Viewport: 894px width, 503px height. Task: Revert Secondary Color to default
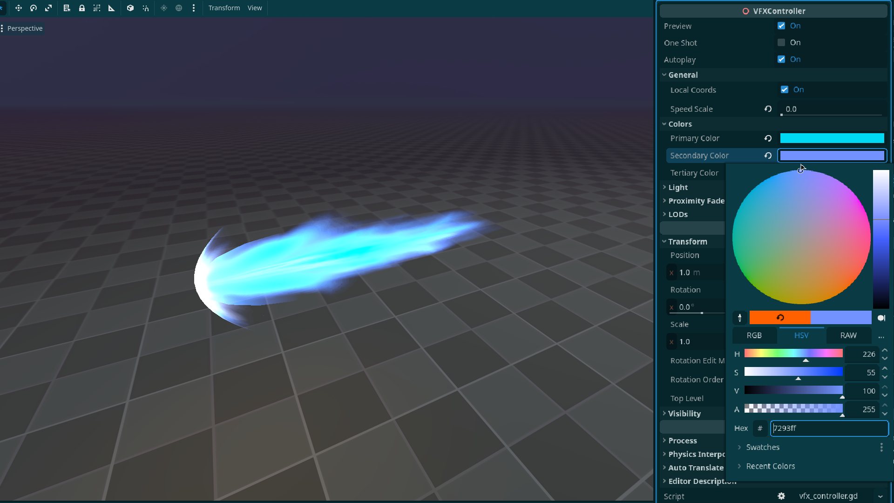768,156
